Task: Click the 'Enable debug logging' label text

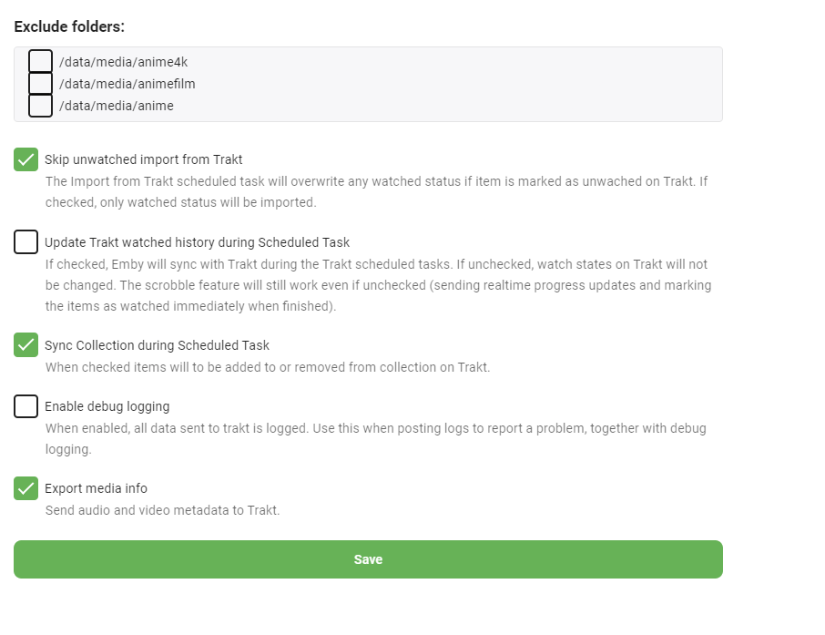Action: 107,406
